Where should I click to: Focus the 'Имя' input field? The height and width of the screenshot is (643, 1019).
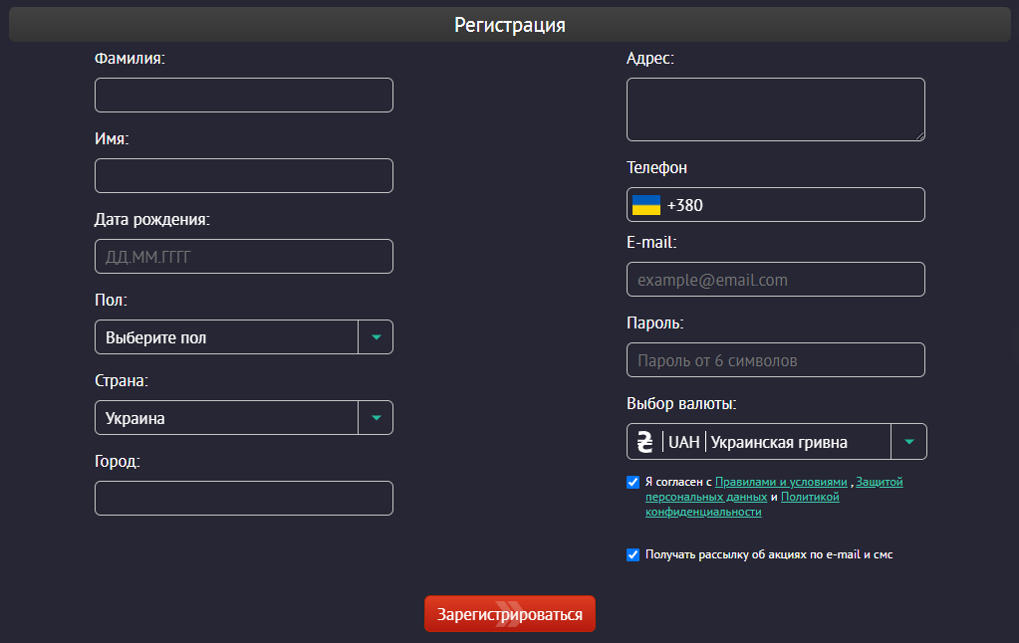[244, 175]
